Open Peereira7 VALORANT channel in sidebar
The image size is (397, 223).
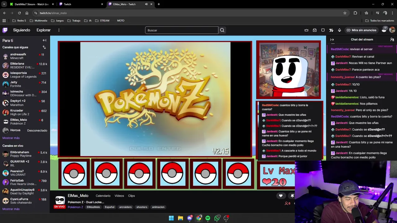(x=25, y=173)
